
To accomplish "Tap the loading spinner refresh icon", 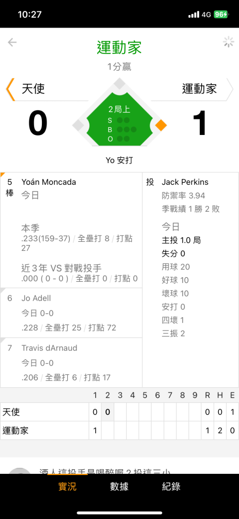I will pos(228,42).
